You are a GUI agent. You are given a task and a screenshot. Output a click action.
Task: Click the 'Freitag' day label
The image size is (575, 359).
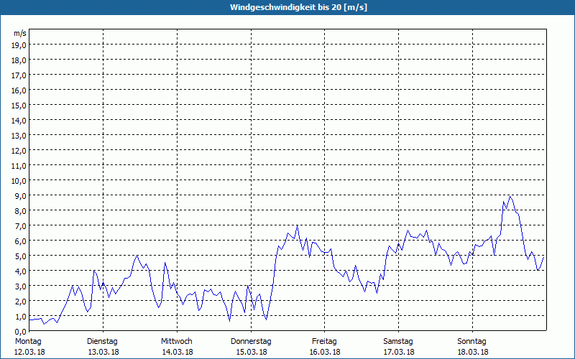tap(325, 342)
